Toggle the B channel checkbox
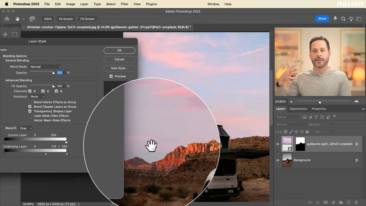Image resolution: width=366 pixels, height=206 pixels. pyautogui.click(x=56, y=91)
